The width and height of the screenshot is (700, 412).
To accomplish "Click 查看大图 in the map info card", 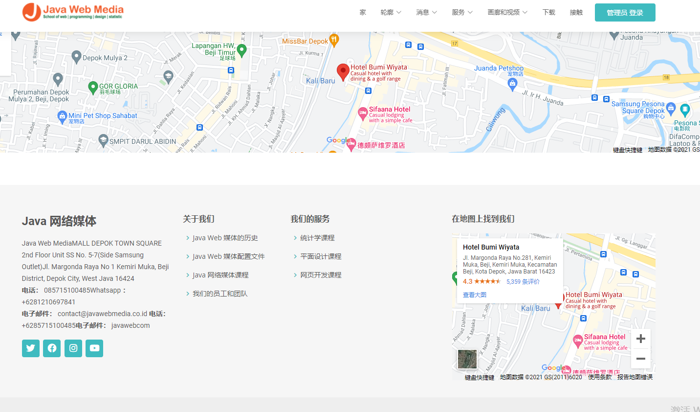I will pos(475,295).
